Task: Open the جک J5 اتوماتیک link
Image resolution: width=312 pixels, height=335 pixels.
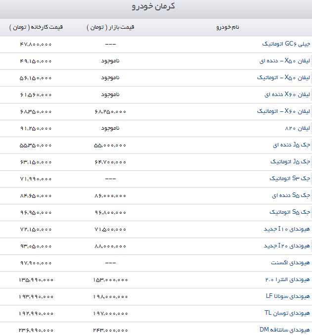Action: click(290, 162)
